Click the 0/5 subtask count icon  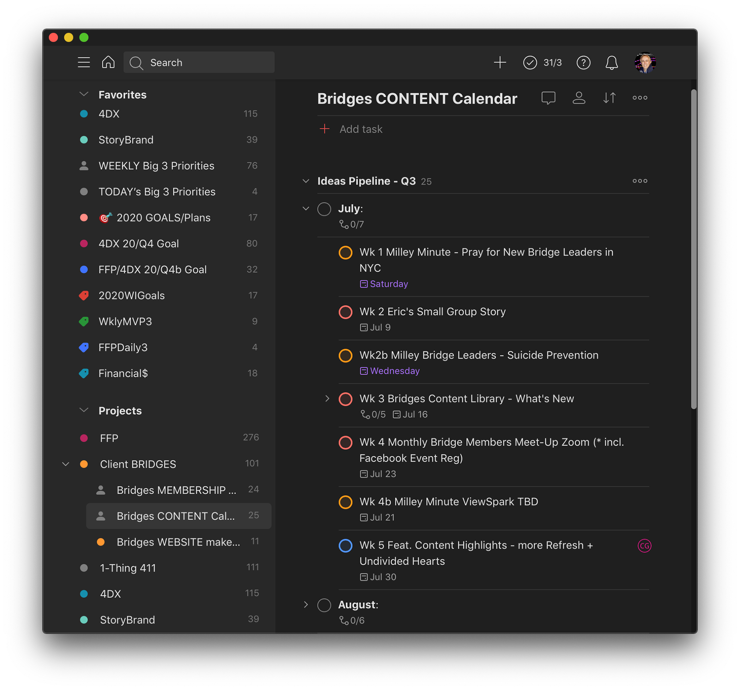click(x=373, y=414)
